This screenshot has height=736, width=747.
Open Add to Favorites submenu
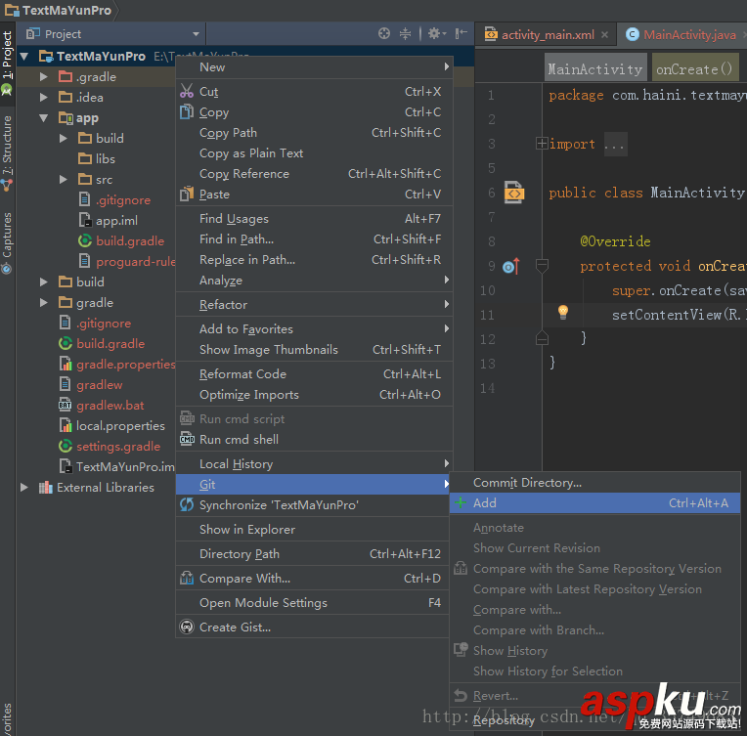(314, 328)
